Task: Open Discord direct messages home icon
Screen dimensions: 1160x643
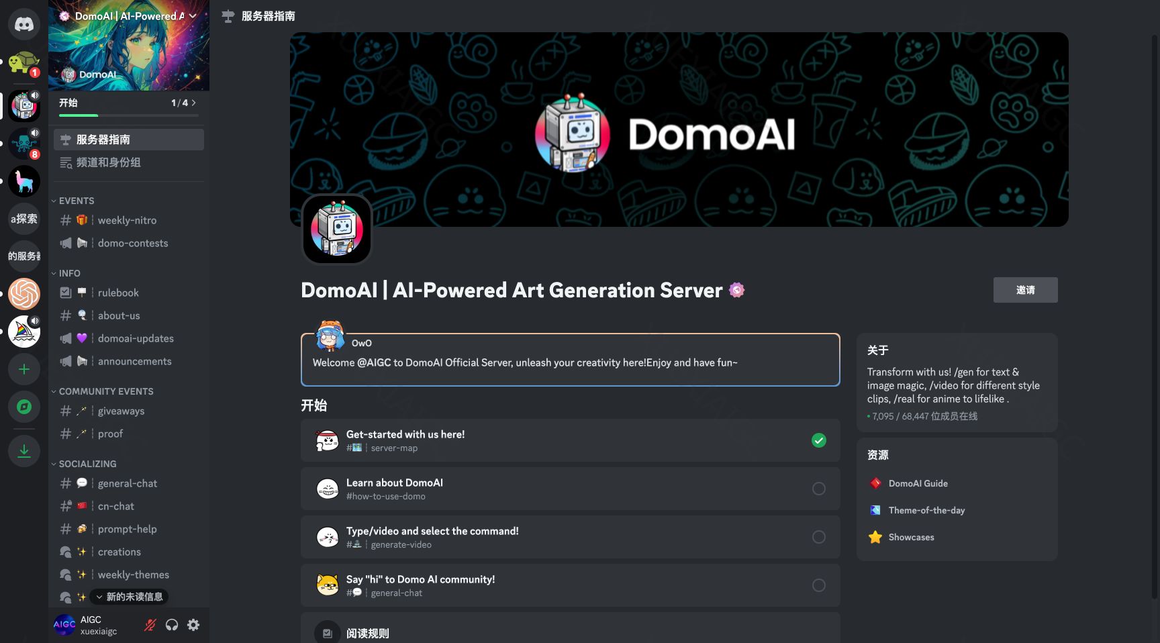Action: pos(24,25)
